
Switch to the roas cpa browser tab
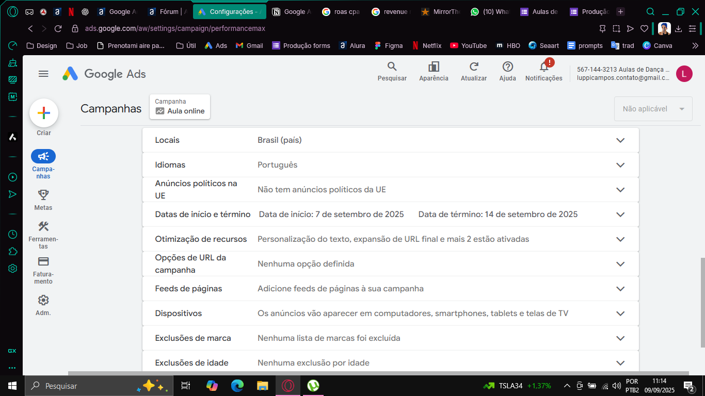click(341, 11)
